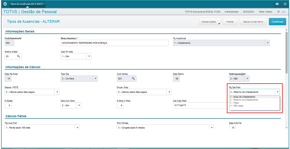Viewport: 290px width, 149px height.
Task: Expand the Calc Pr Adic dropdown
Action: point(89,56)
